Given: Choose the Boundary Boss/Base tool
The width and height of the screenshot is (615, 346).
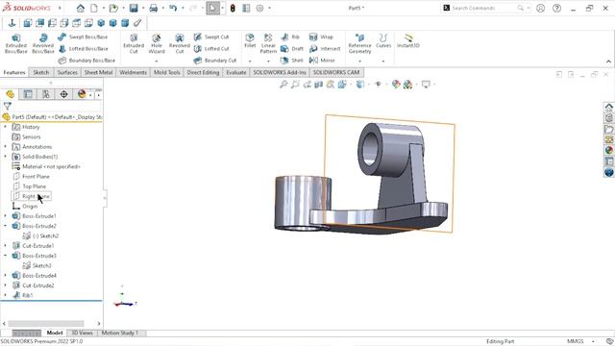Looking at the screenshot, I should click(86, 61).
